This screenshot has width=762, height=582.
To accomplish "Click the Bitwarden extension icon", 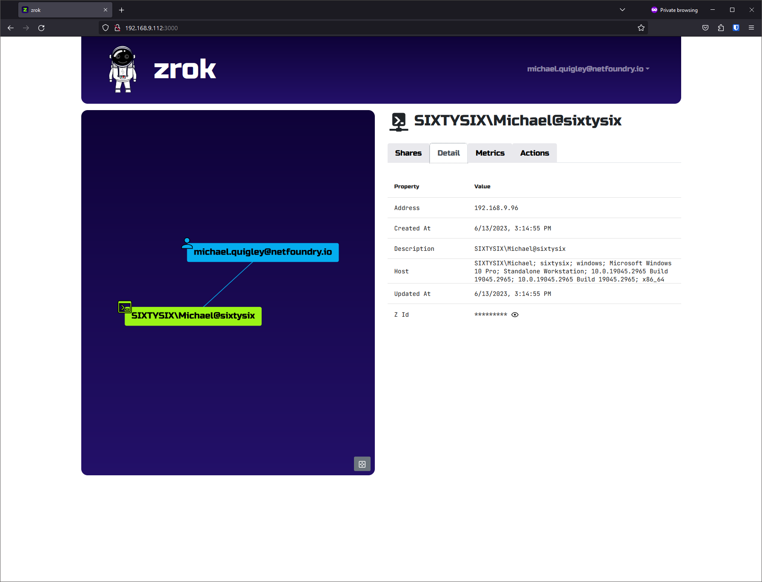I will pos(736,28).
